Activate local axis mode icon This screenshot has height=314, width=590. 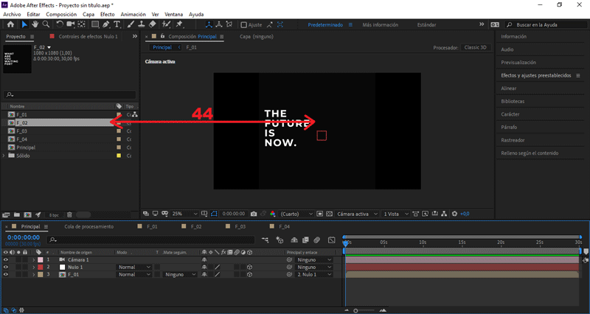point(209,24)
